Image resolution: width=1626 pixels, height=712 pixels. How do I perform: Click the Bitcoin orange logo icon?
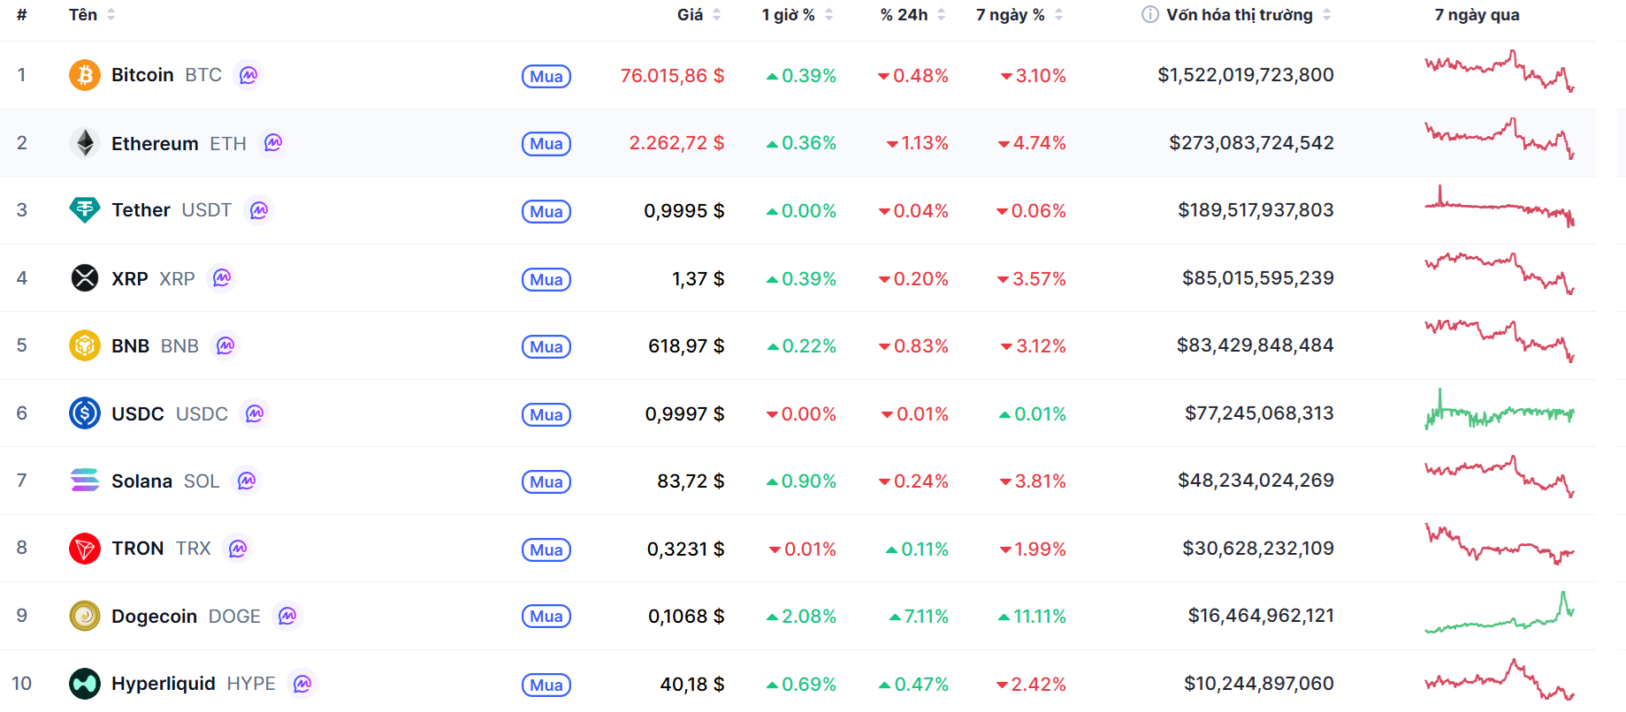click(84, 75)
